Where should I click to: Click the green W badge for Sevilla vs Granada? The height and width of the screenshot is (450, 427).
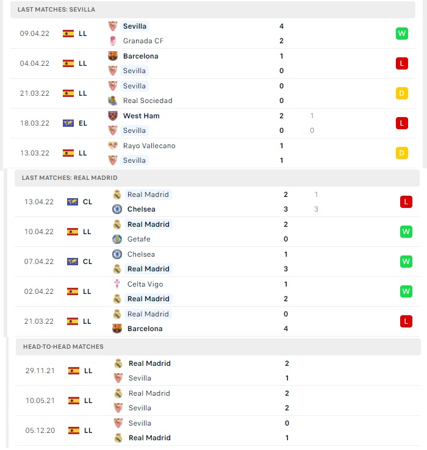pos(402,34)
